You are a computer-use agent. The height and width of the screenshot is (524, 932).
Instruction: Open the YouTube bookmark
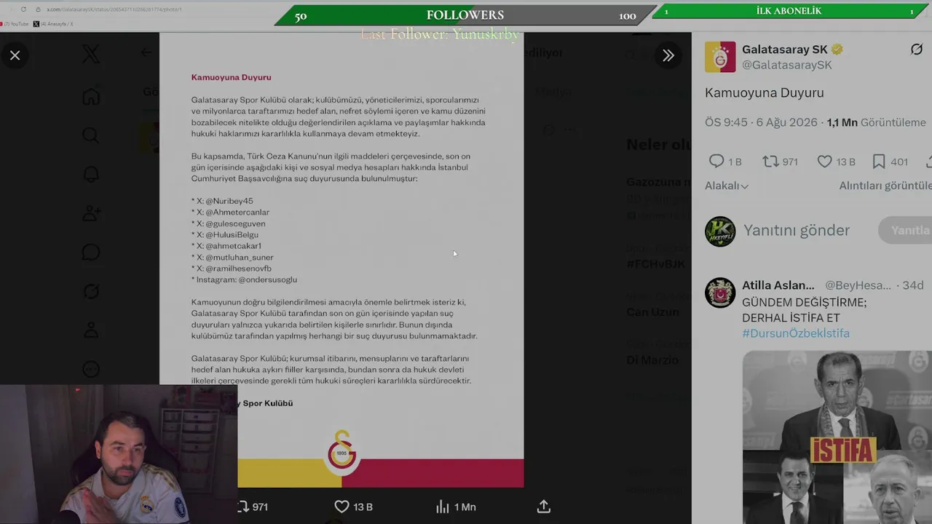15,24
